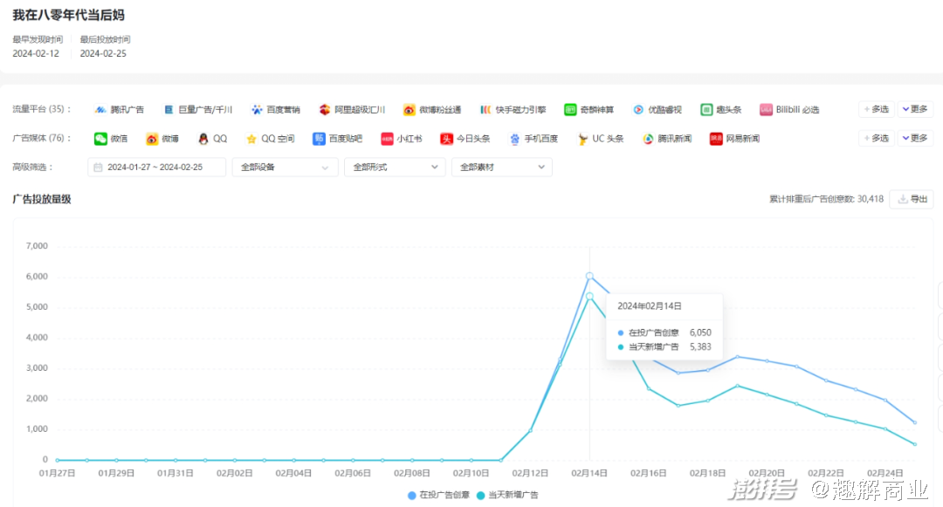Choose 今日头条 ad media
This screenshot has height=507, width=943.
[465, 139]
